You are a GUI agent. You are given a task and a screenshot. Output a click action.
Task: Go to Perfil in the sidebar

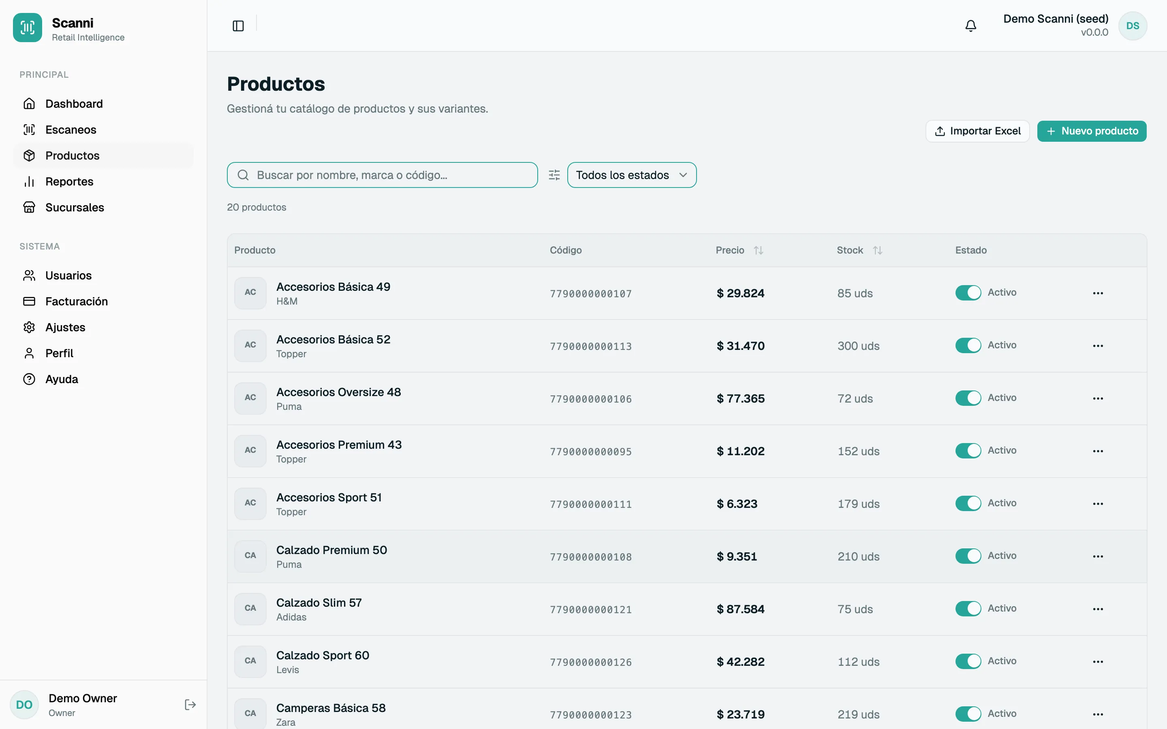[x=103, y=354]
